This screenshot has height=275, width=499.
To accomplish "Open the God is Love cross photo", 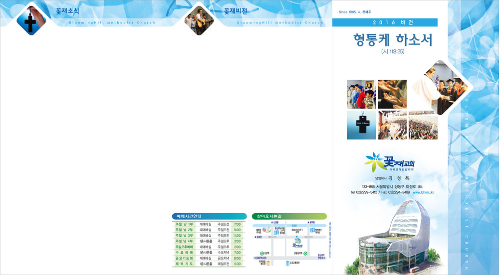I will 361,125.
